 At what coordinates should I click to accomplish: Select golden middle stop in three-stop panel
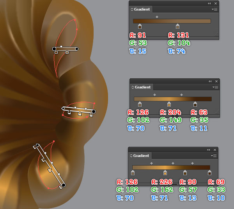coord(169,104)
